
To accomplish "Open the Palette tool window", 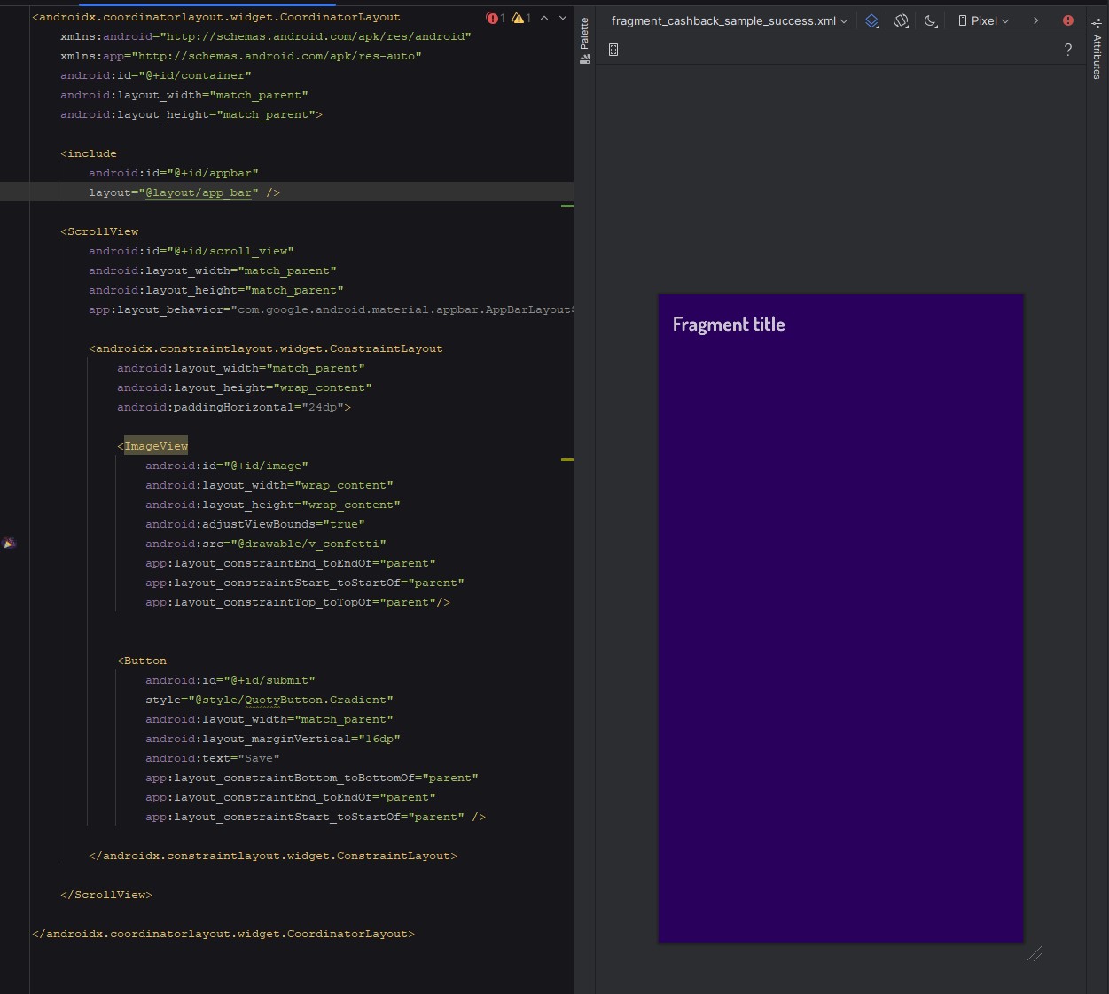I will tap(584, 41).
